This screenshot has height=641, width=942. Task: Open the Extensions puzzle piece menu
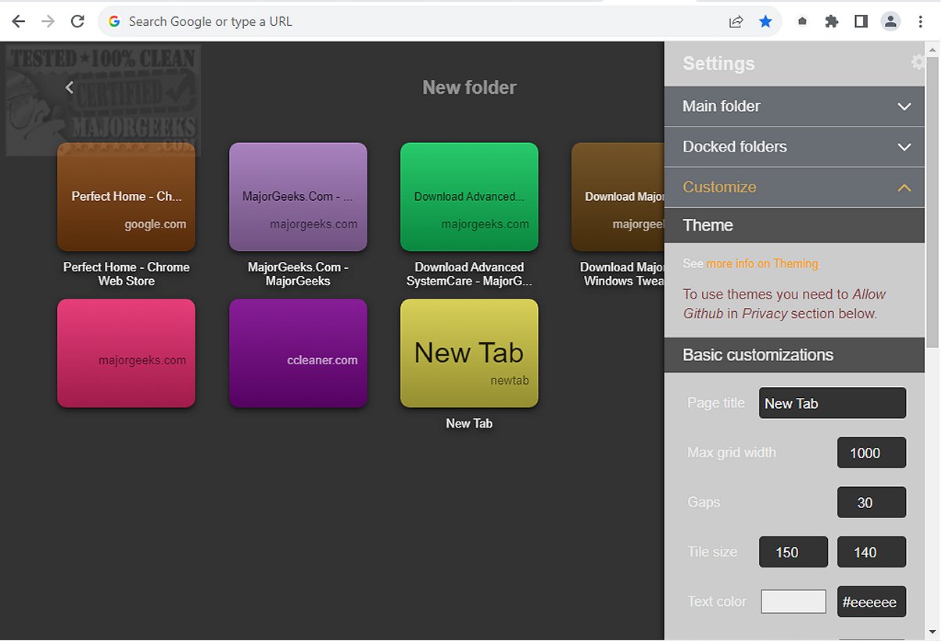click(832, 22)
